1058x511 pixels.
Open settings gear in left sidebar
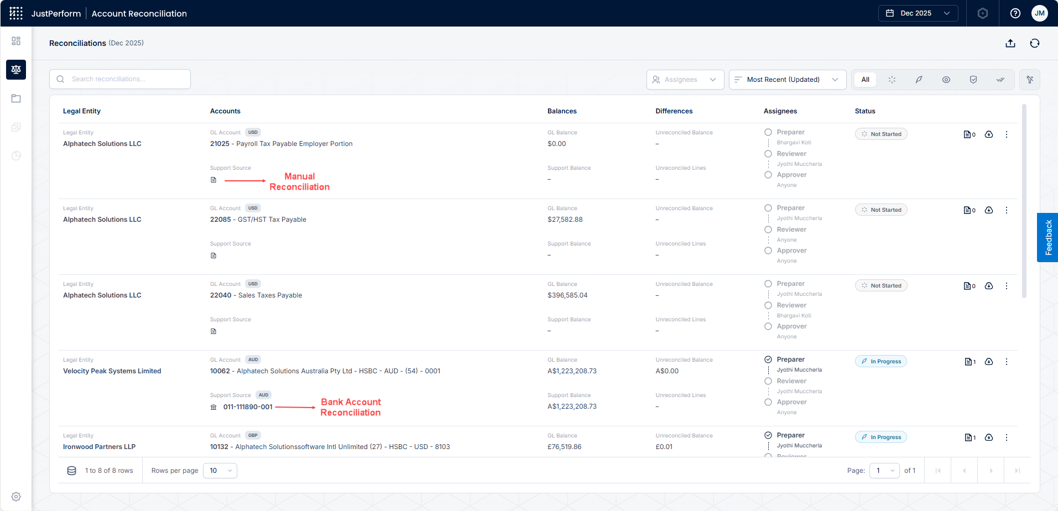tap(16, 497)
